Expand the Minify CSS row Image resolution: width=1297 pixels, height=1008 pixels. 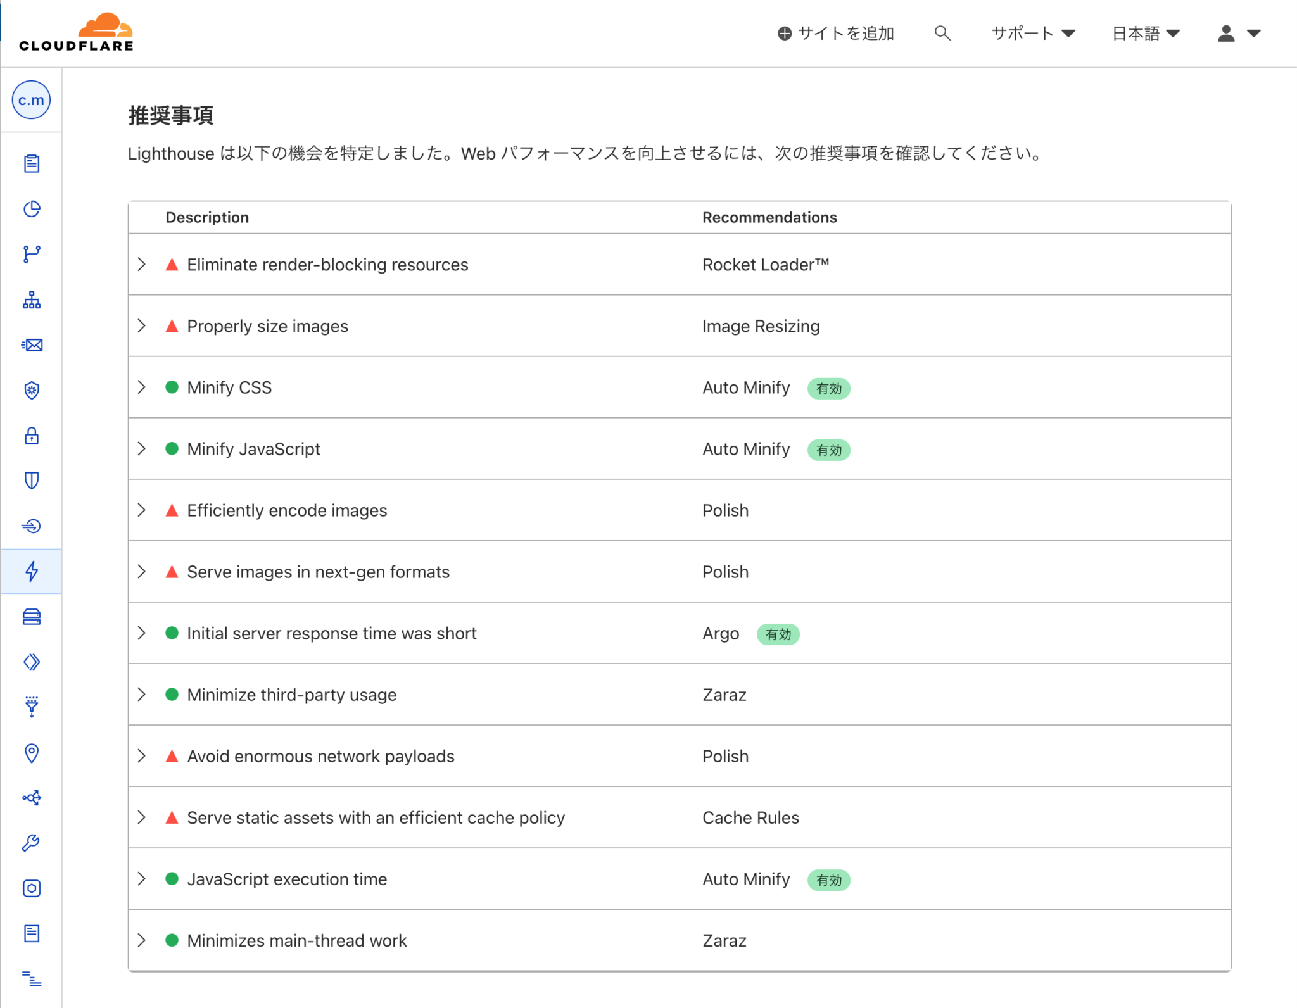(x=141, y=387)
